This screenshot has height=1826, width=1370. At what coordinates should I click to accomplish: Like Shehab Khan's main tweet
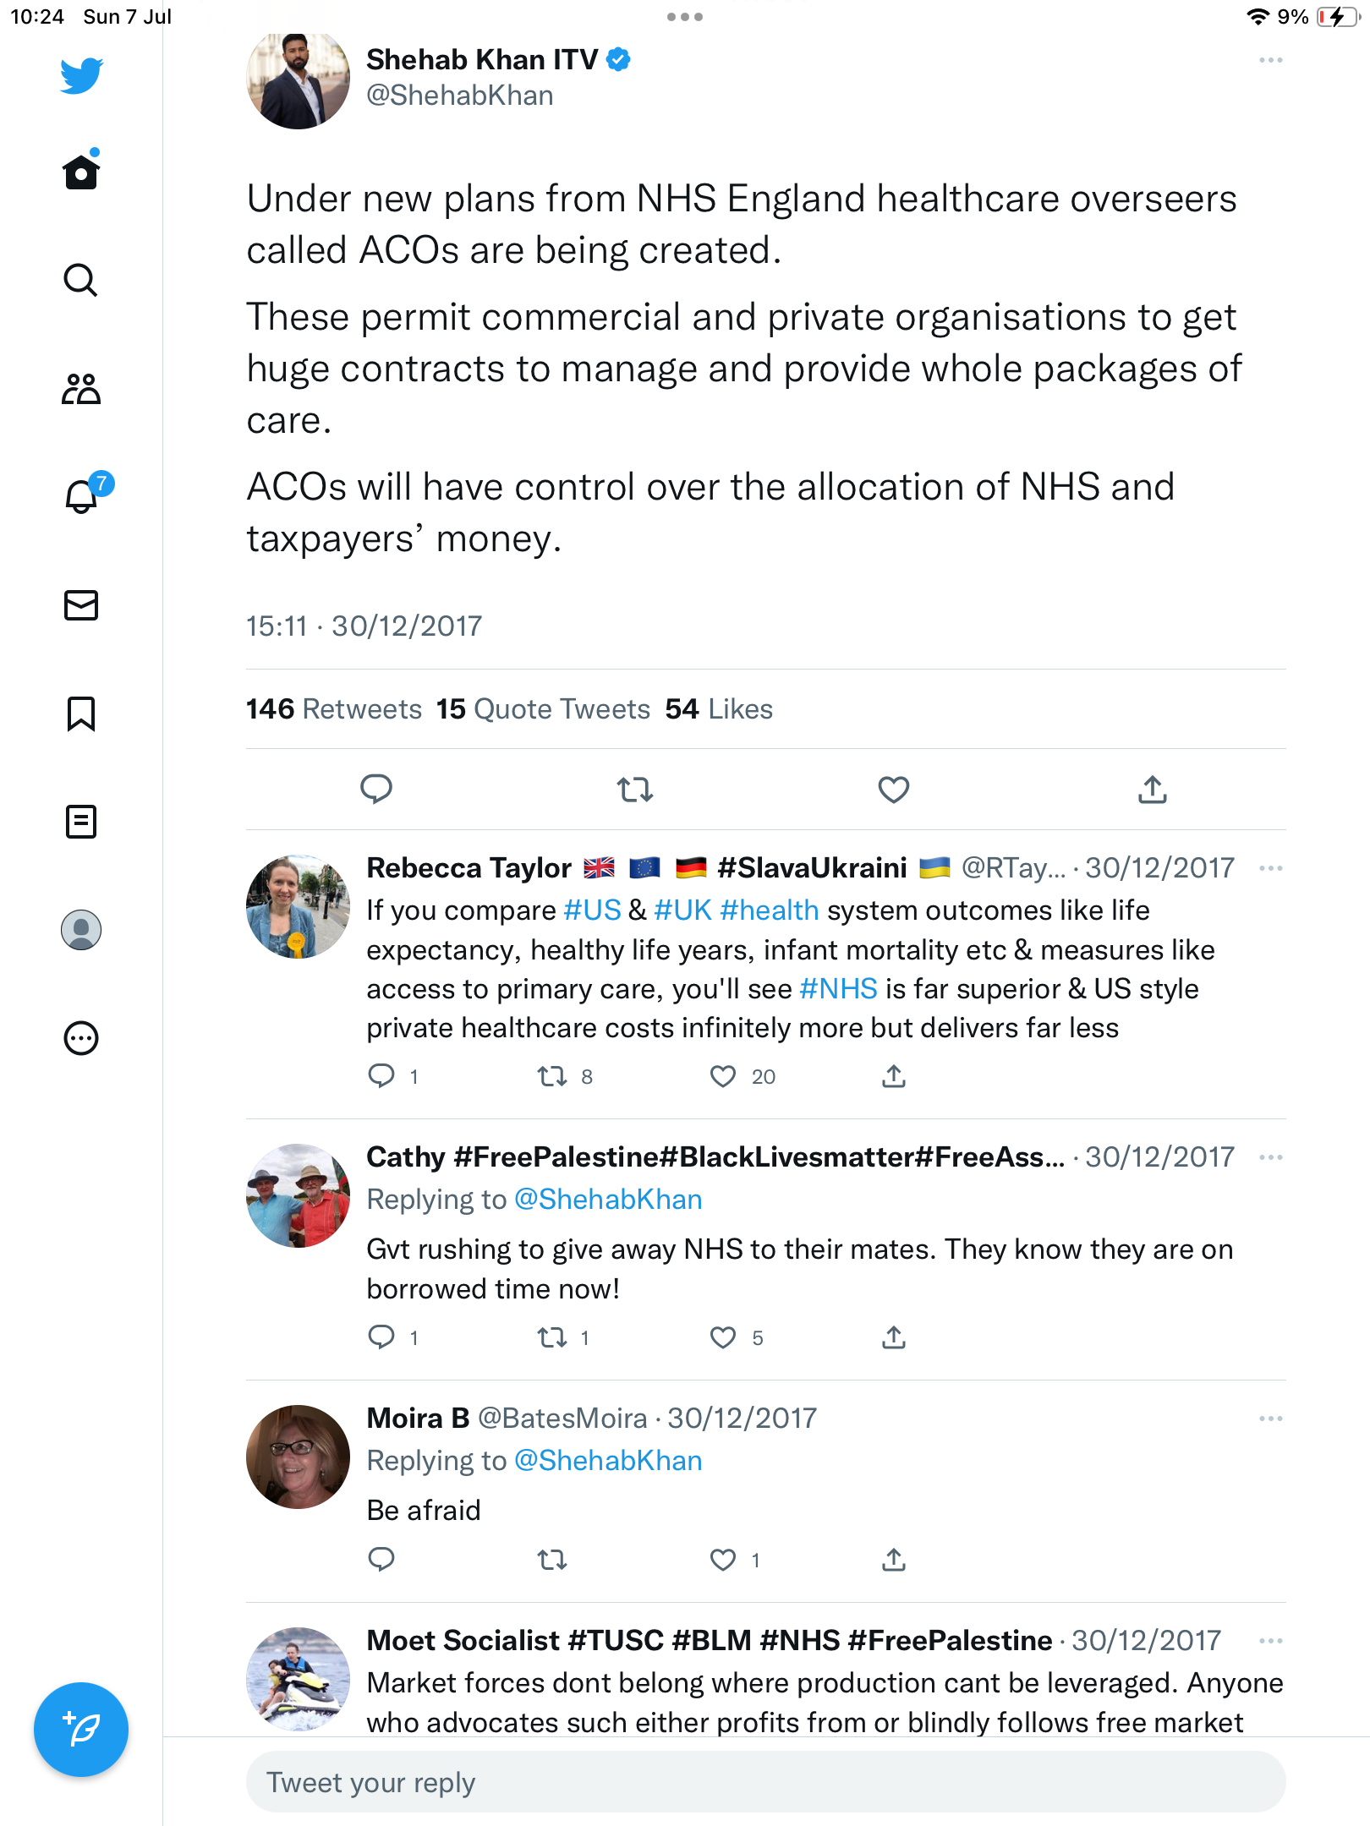pos(893,790)
